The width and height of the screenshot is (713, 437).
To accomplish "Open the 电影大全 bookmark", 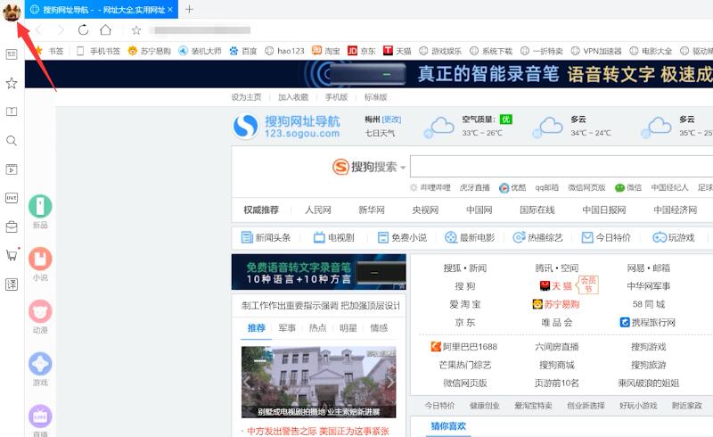I will coord(652,51).
